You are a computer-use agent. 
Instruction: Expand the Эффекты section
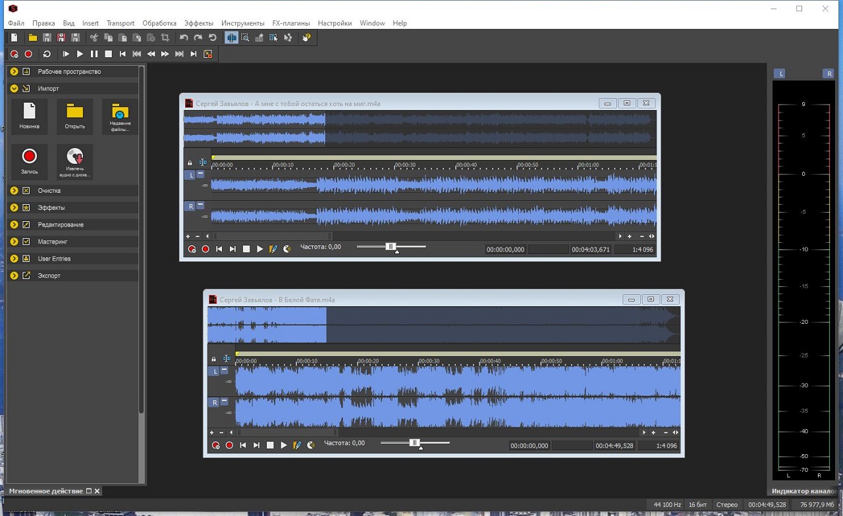pyautogui.click(x=14, y=207)
